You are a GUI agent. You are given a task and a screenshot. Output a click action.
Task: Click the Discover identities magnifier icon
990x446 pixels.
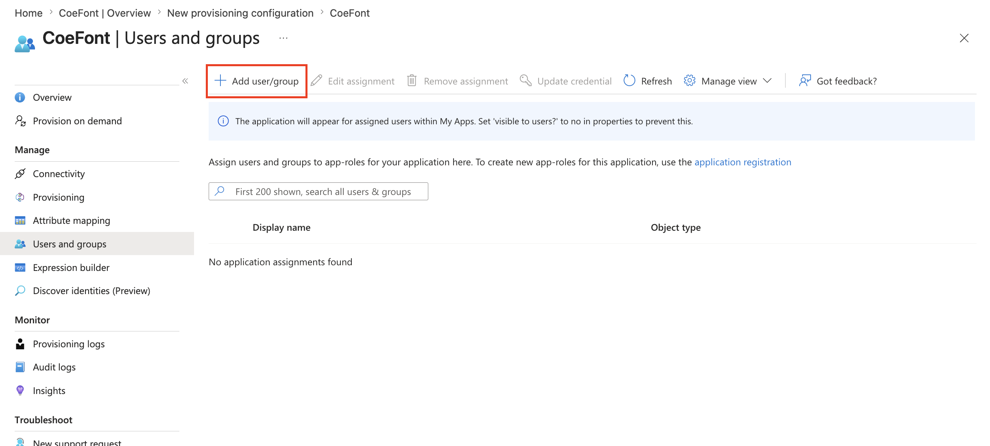20,291
